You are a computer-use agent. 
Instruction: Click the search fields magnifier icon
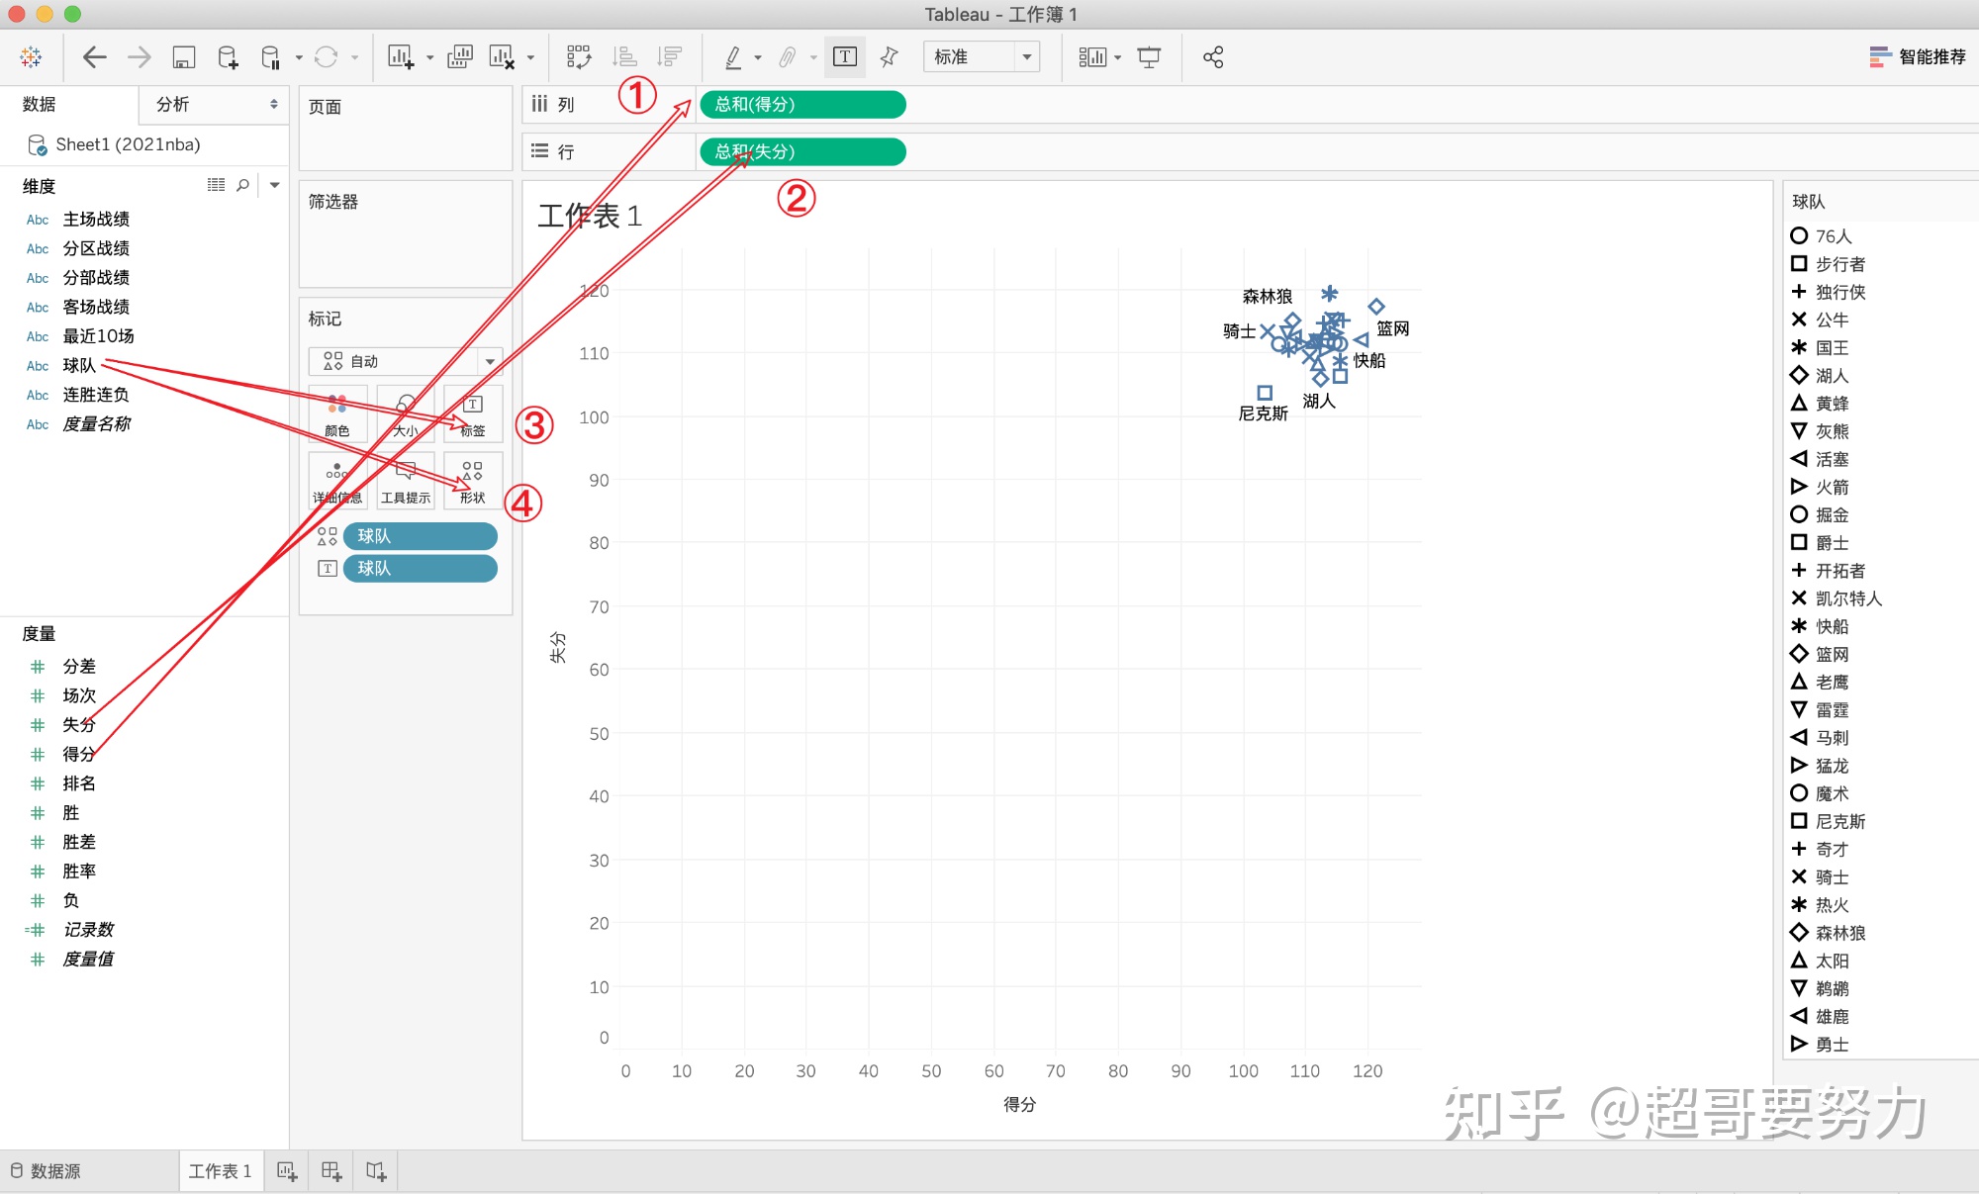click(x=243, y=185)
